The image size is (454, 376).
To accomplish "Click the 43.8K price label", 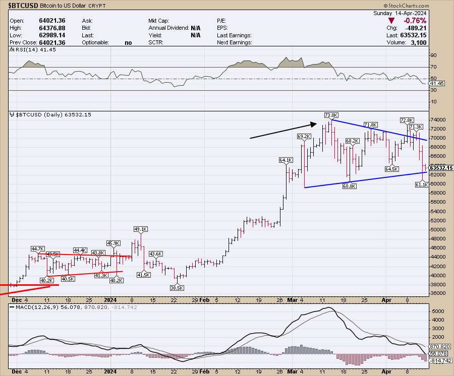I will (98, 253).
